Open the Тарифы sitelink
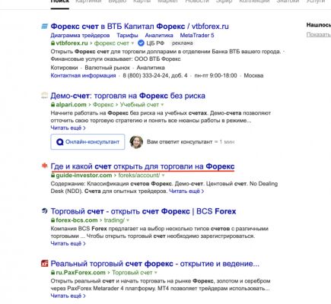 click(127, 36)
